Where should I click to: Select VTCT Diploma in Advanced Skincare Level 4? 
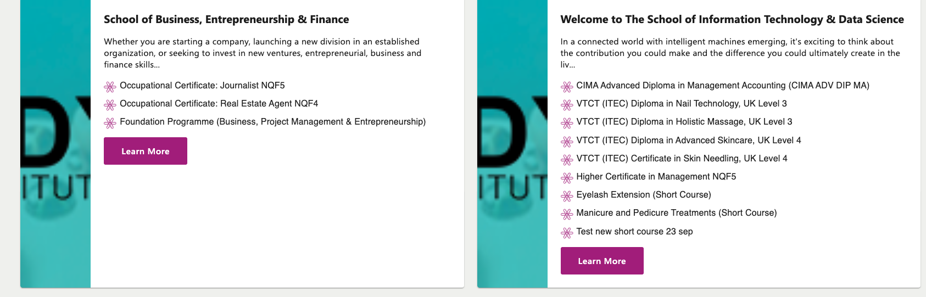(689, 141)
